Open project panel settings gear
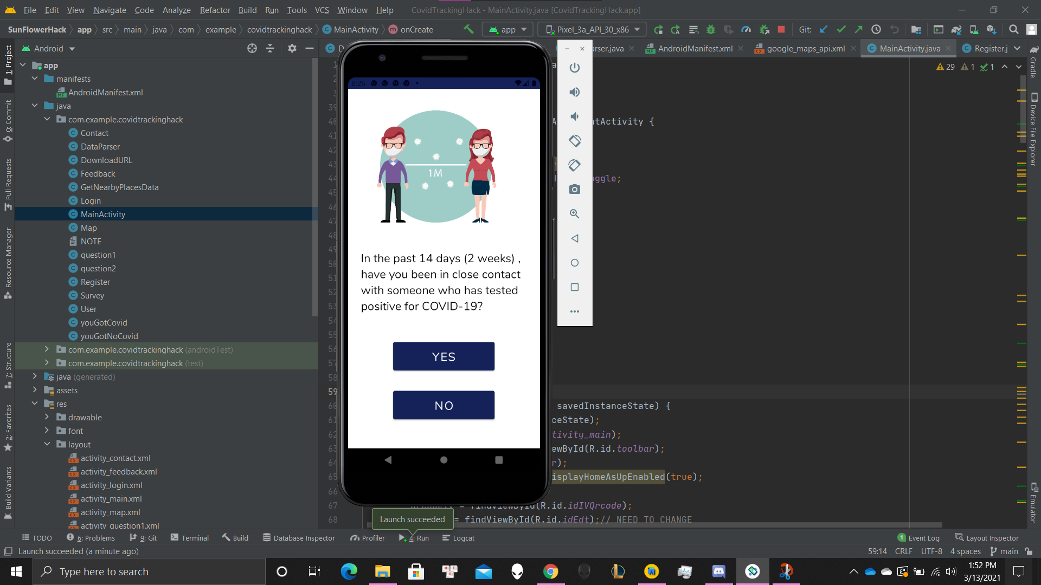1041x585 pixels. 292,49
